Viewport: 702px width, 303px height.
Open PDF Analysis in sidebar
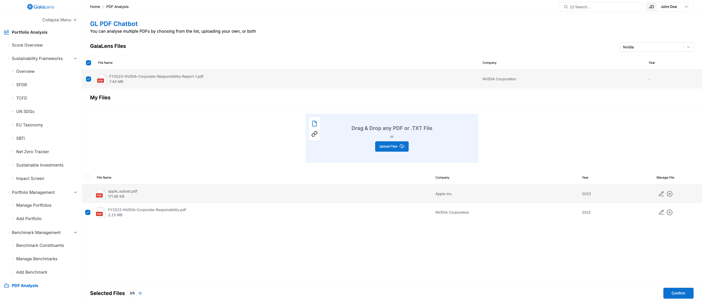pos(25,285)
